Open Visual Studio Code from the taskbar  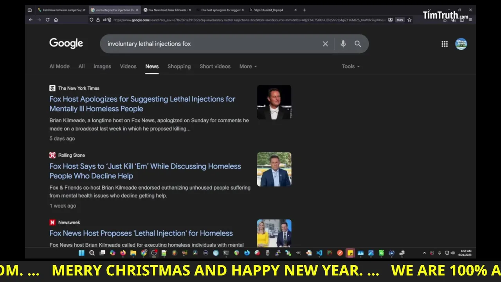[x=319, y=253]
